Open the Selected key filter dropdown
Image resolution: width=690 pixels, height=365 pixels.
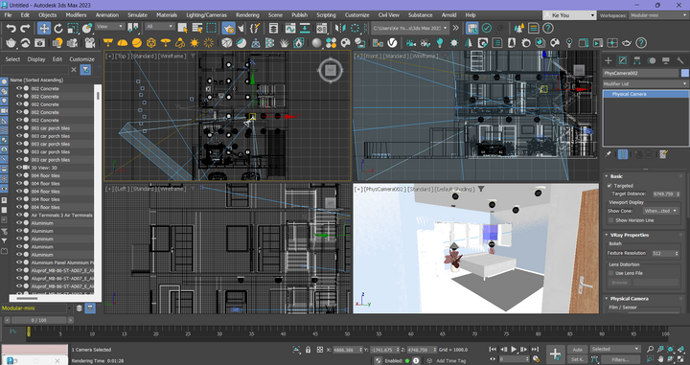[x=614, y=349]
